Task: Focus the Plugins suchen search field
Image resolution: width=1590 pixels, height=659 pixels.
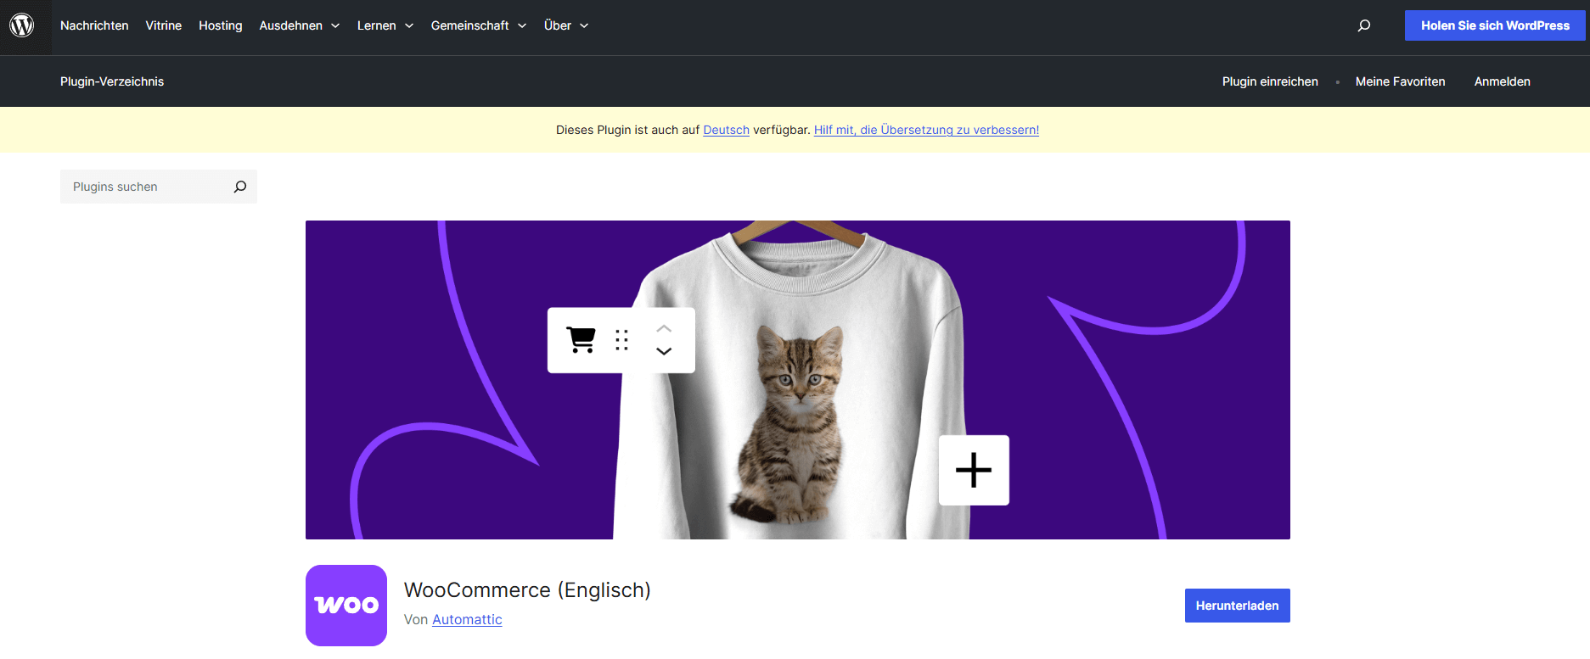Action: [144, 187]
